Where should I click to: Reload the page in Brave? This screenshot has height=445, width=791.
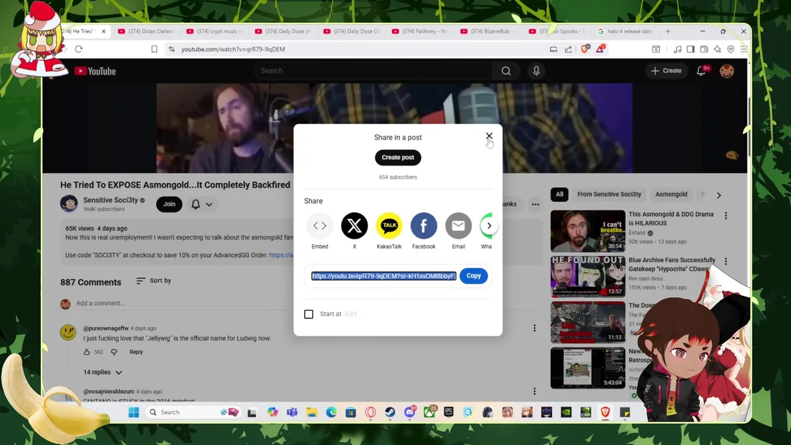(78, 49)
